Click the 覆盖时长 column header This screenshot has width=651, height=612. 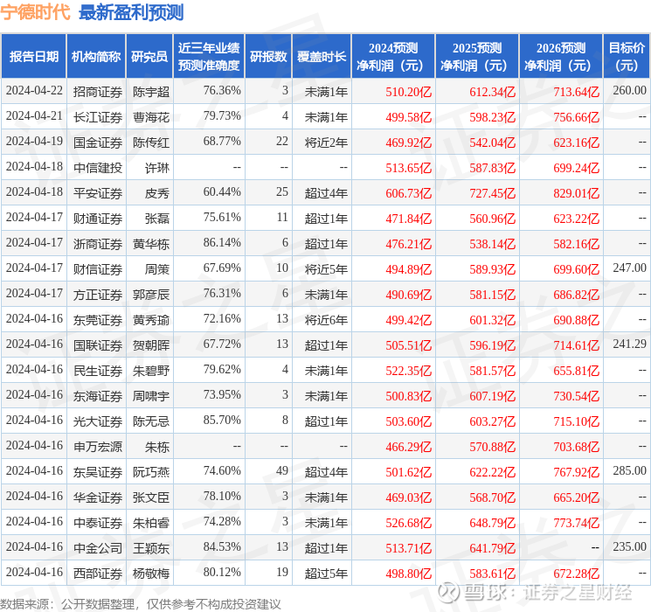click(322, 57)
